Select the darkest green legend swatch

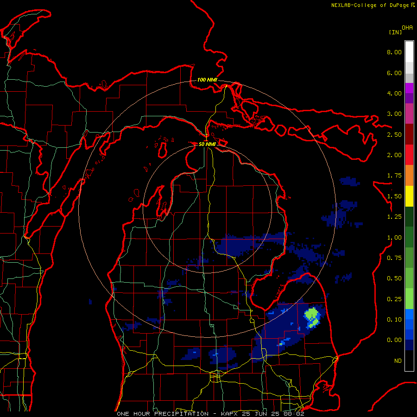[x=409, y=216]
